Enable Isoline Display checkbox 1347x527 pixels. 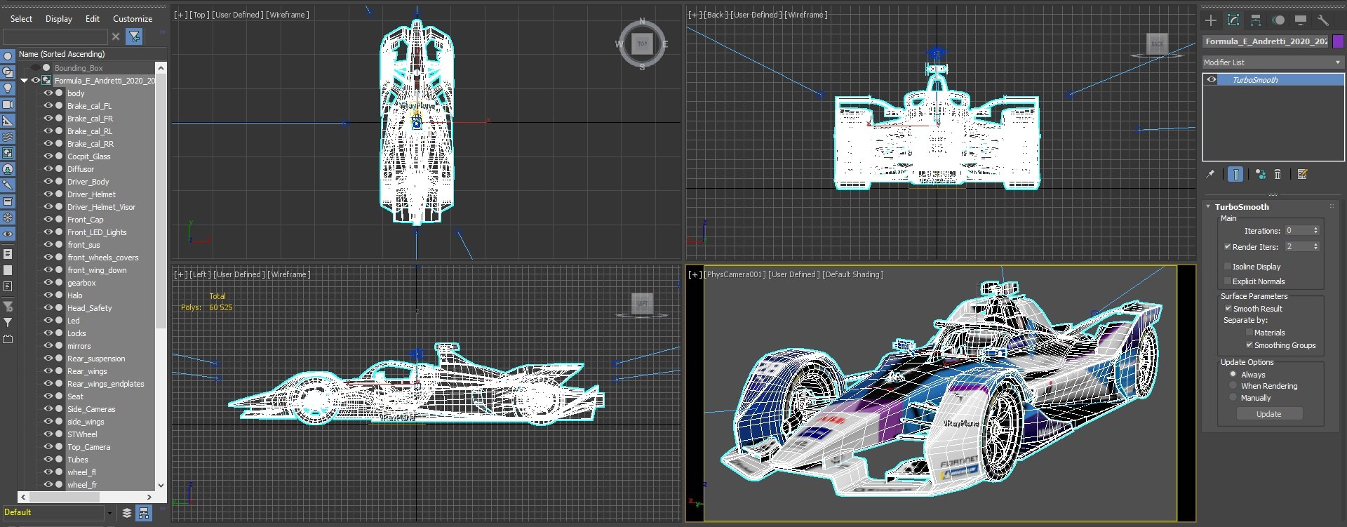(x=1228, y=267)
